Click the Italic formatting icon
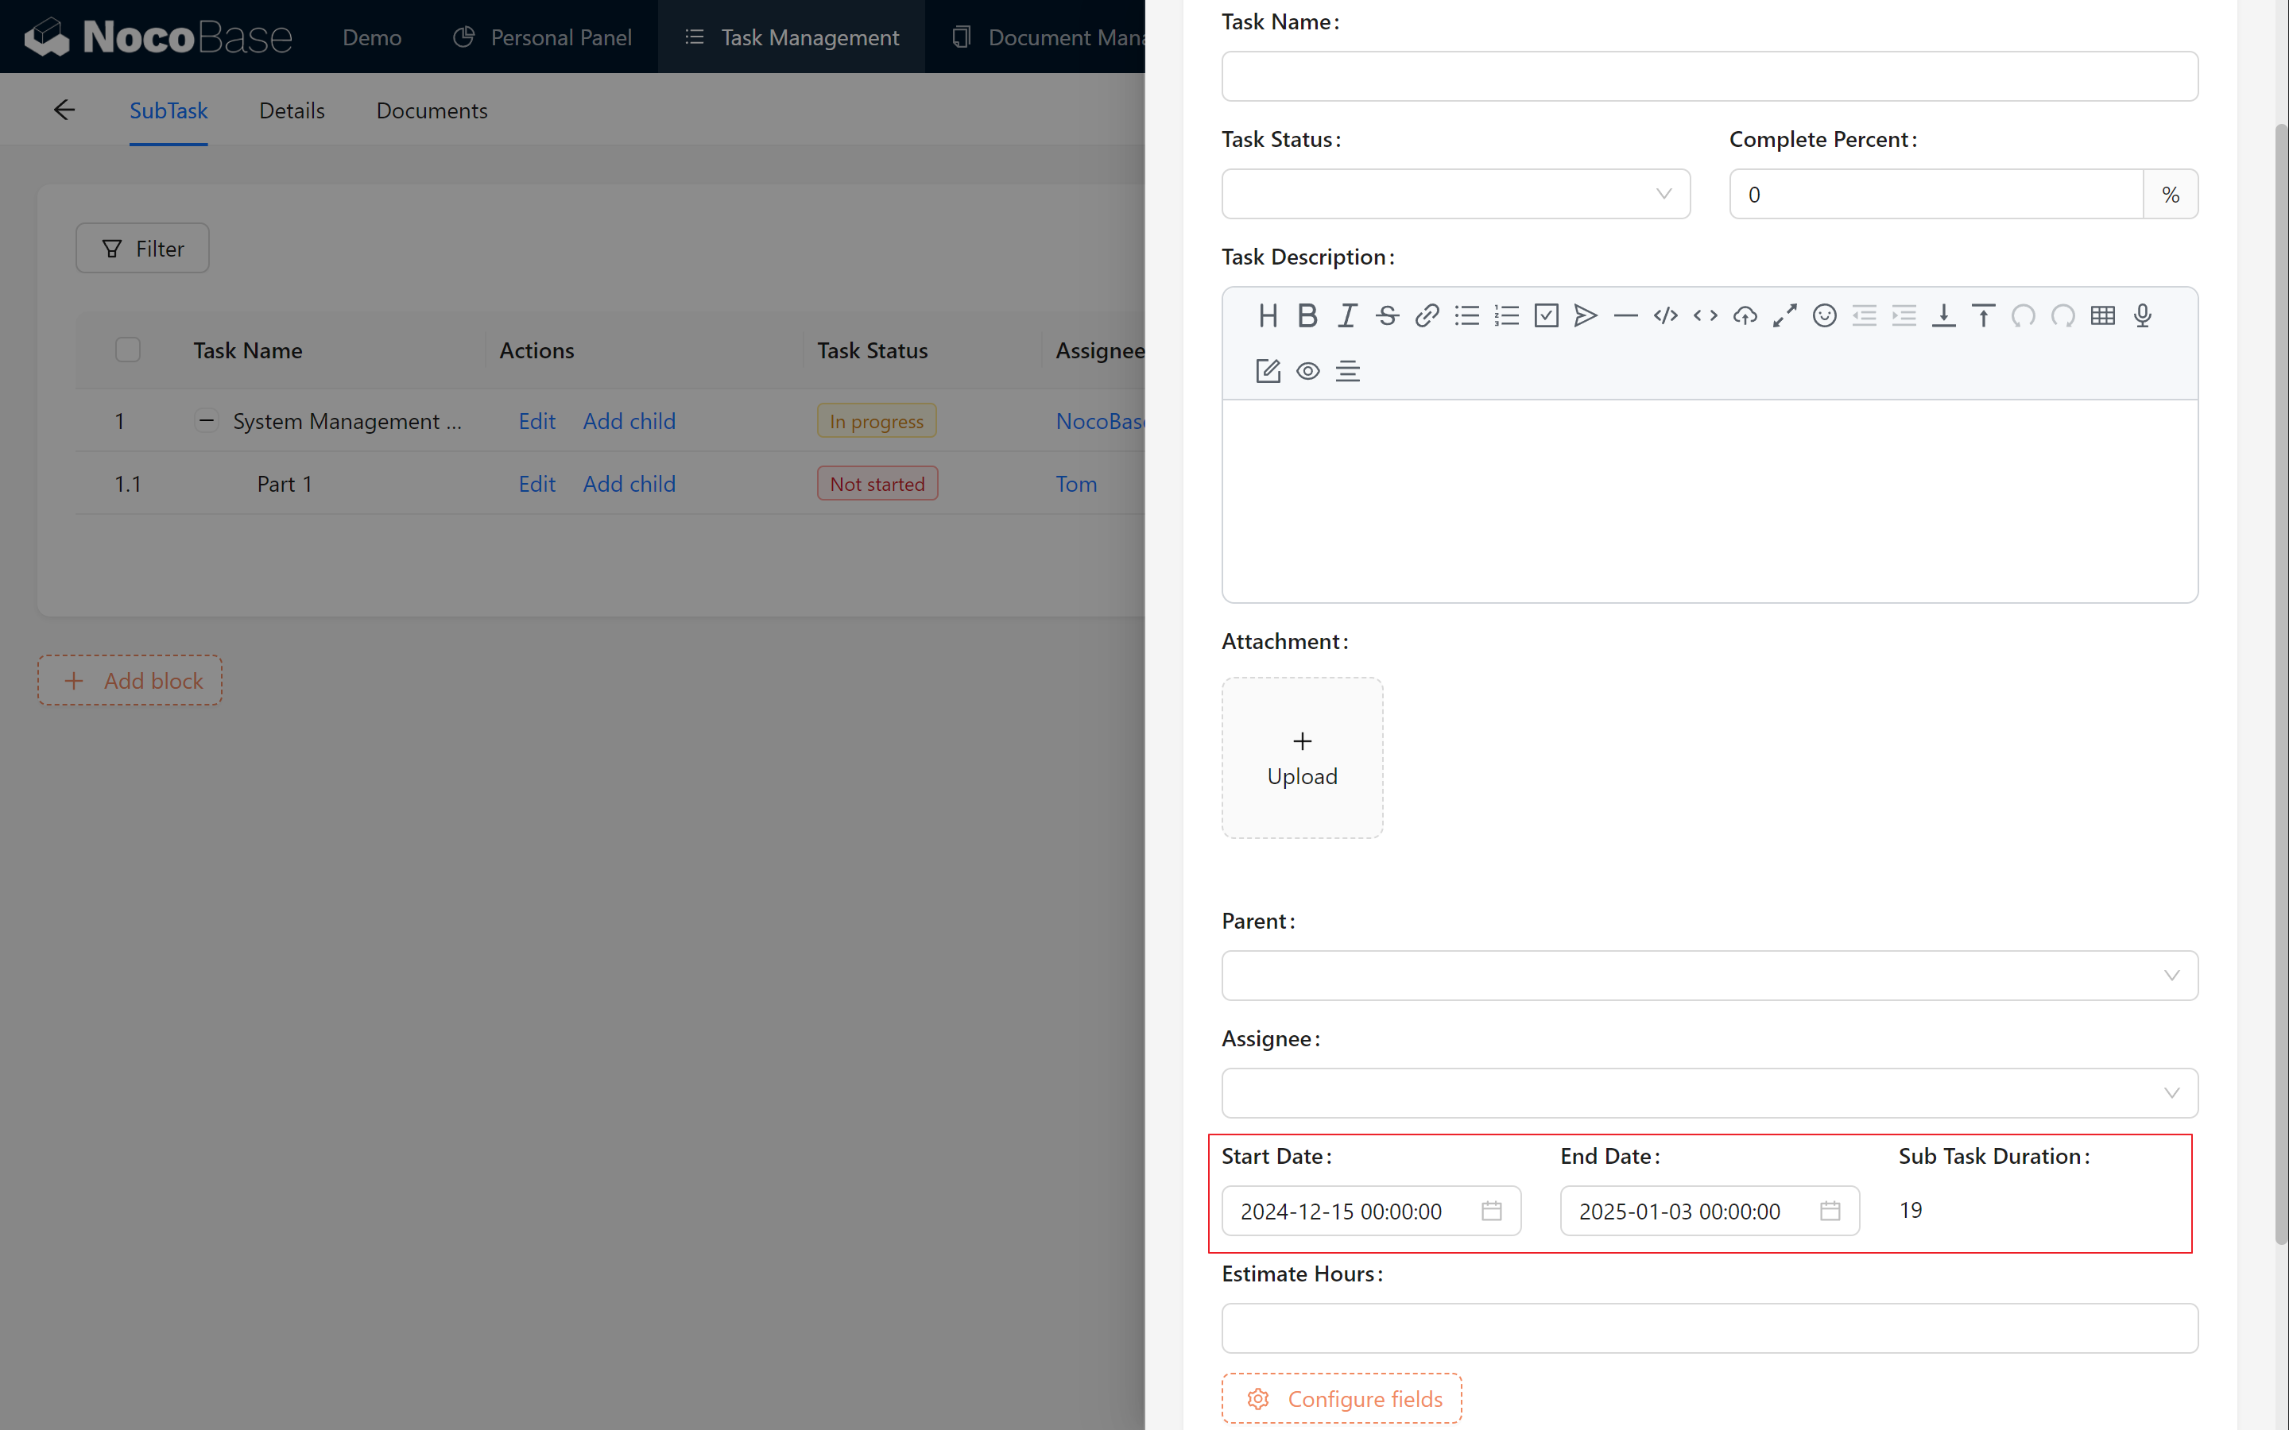 [x=1348, y=315]
